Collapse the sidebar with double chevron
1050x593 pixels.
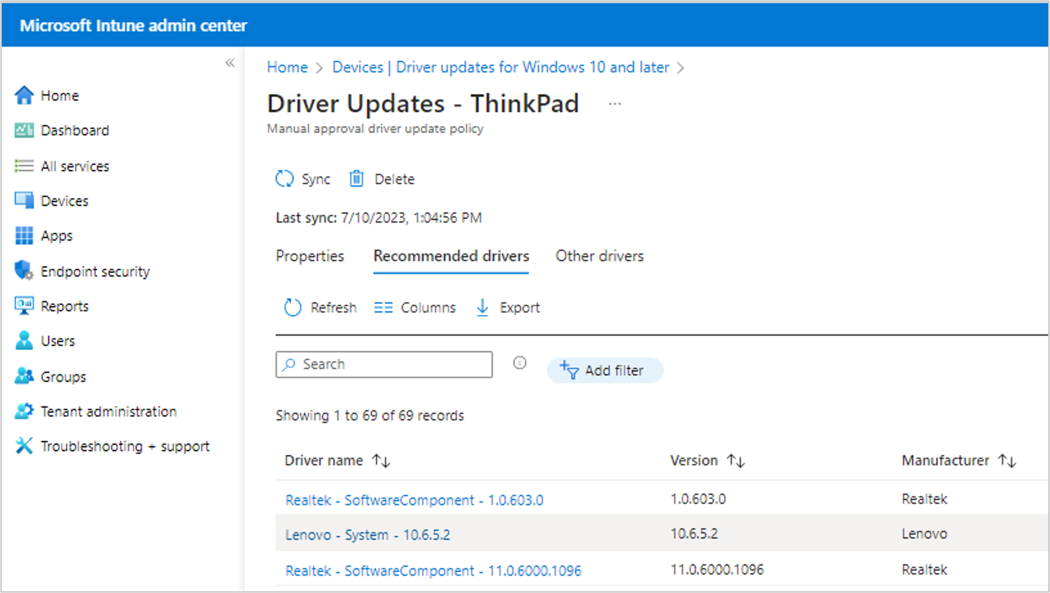tap(230, 63)
